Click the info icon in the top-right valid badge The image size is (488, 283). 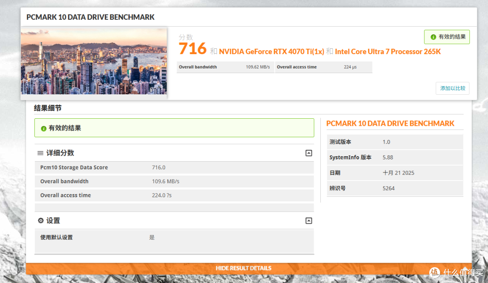pyautogui.click(x=433, y=37)
